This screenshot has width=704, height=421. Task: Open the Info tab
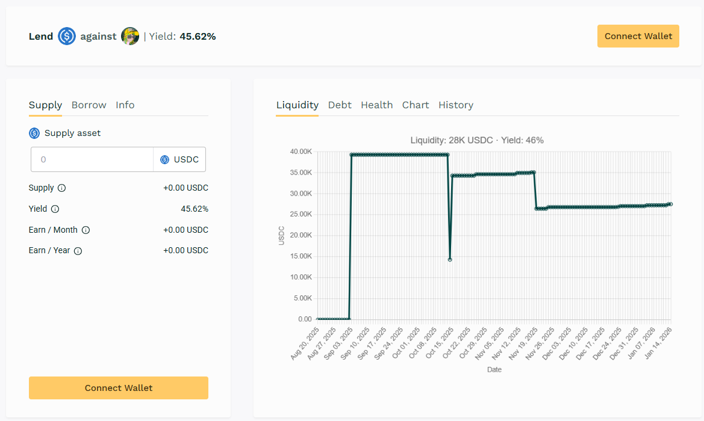[125, 105]
